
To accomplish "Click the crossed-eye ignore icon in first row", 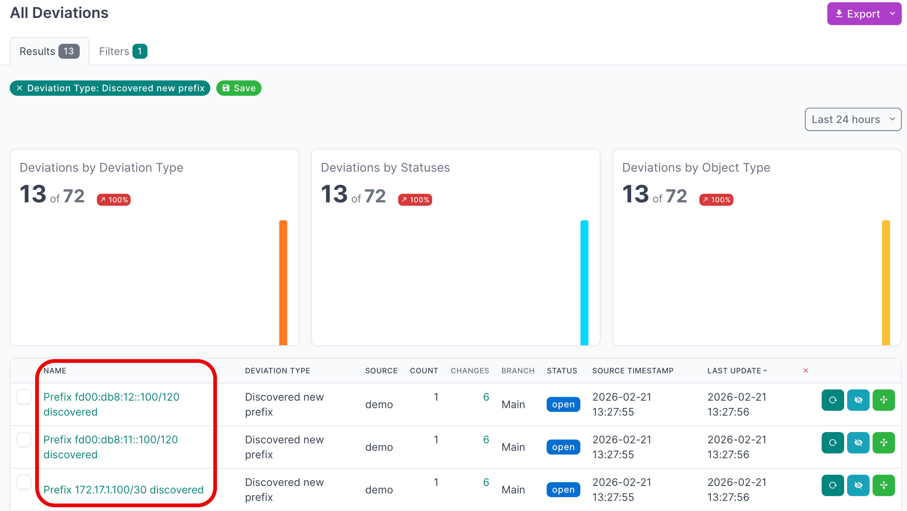I will 858,400.
